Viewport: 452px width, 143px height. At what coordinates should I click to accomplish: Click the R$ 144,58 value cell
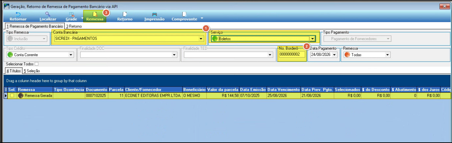pyautogui.click(x=223, y=96)
